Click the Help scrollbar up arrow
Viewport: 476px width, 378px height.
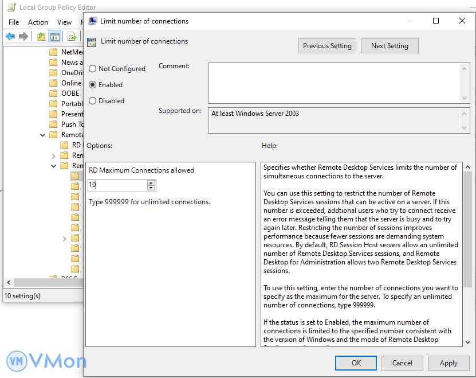[468, 167]
